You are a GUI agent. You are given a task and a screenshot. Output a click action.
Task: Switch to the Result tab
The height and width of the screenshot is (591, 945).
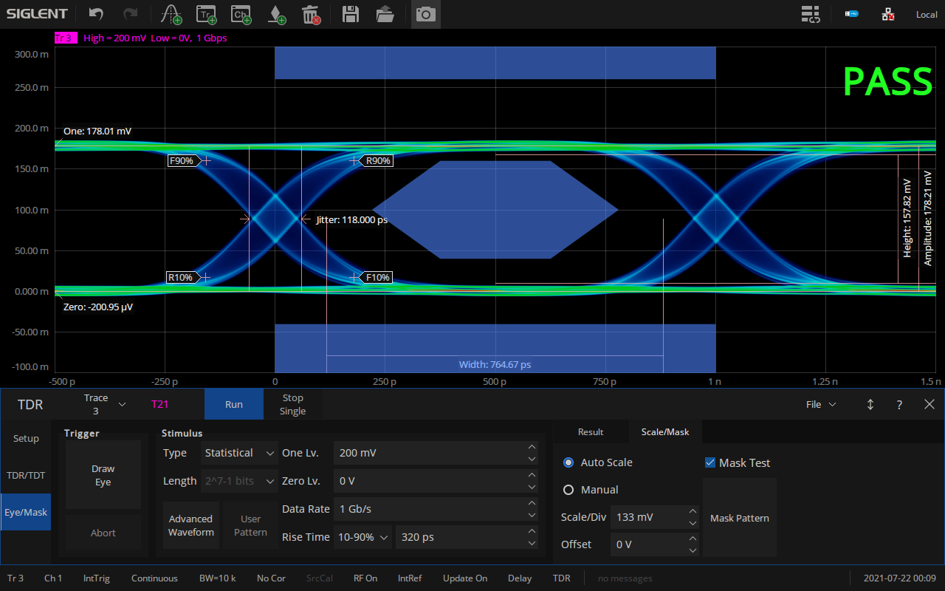(590, 432)
